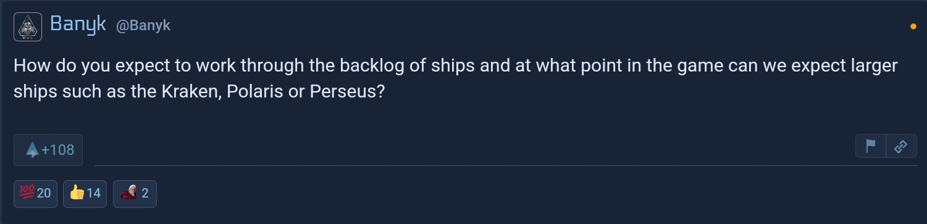Toggle the 100 reaction with count 20
Screen dimensions: 927x224
[x=35, y=193]
